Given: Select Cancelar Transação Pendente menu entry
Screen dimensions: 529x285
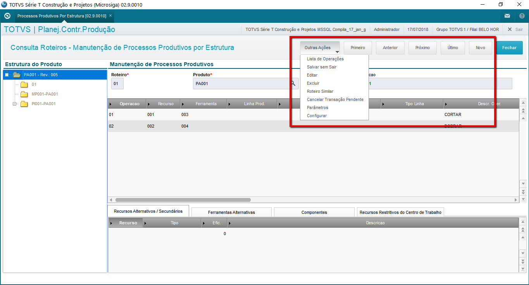Looking at the screenshot, I should click(x=335, y=99).
